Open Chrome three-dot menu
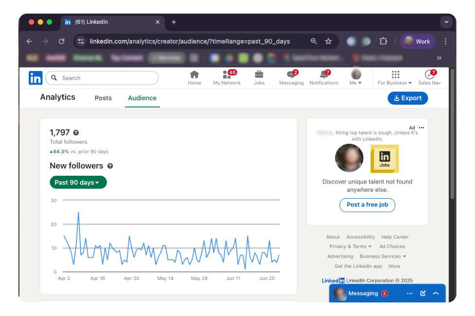475x316 pixels. coord(445,41)
